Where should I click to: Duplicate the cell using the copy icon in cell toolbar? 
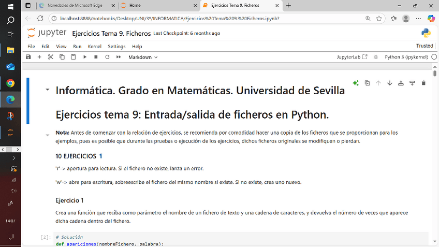[x=367, y=83]
